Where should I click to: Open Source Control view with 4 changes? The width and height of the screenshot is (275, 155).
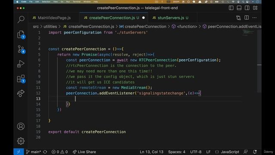(x=21, y=49)
